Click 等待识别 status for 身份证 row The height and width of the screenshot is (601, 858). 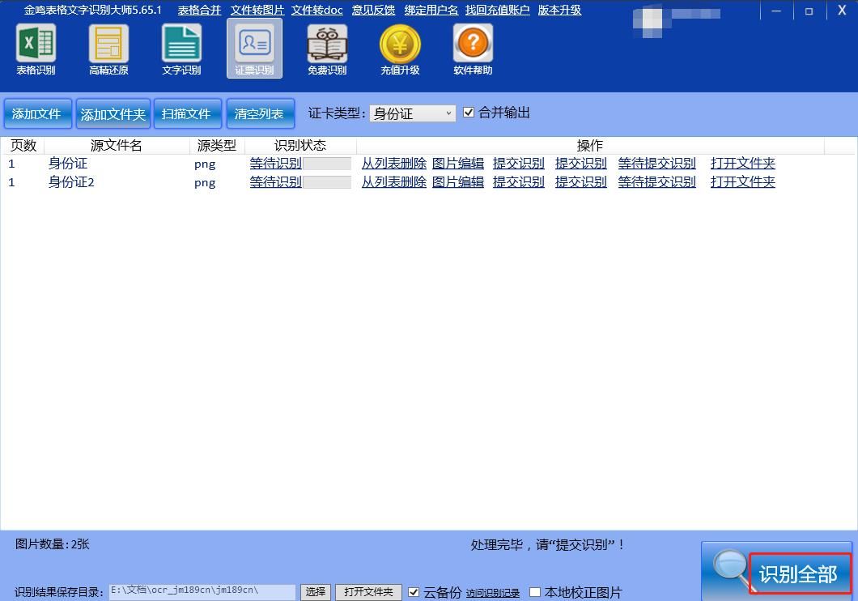(x=276, y=163)
